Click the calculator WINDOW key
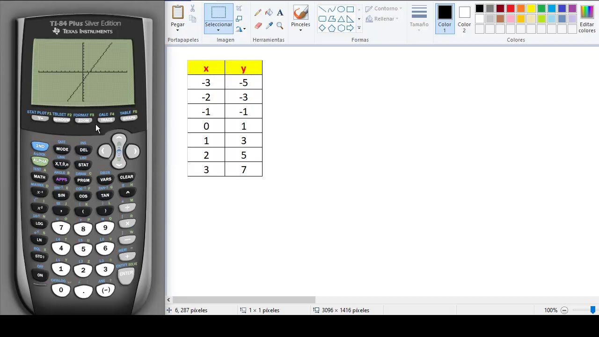This screenshot has width=599, height=337. 61,120
